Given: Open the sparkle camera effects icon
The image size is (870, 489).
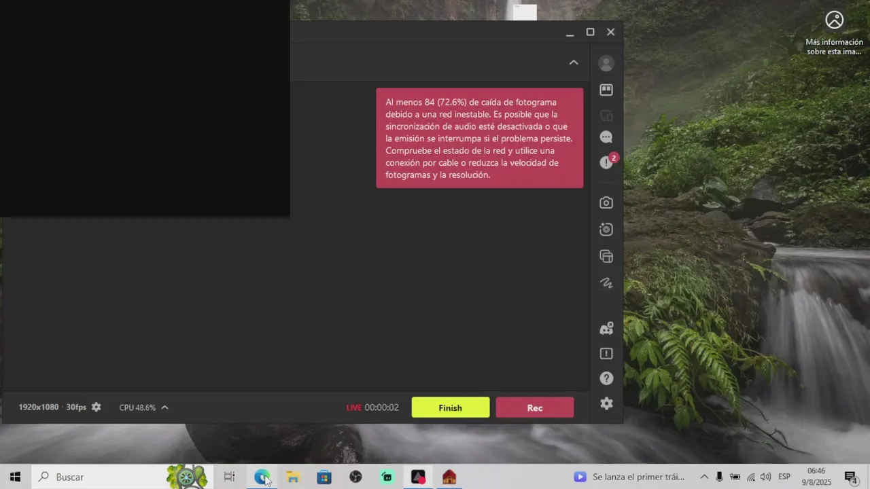Looking at the screenshot, I should tap(606, 230).
